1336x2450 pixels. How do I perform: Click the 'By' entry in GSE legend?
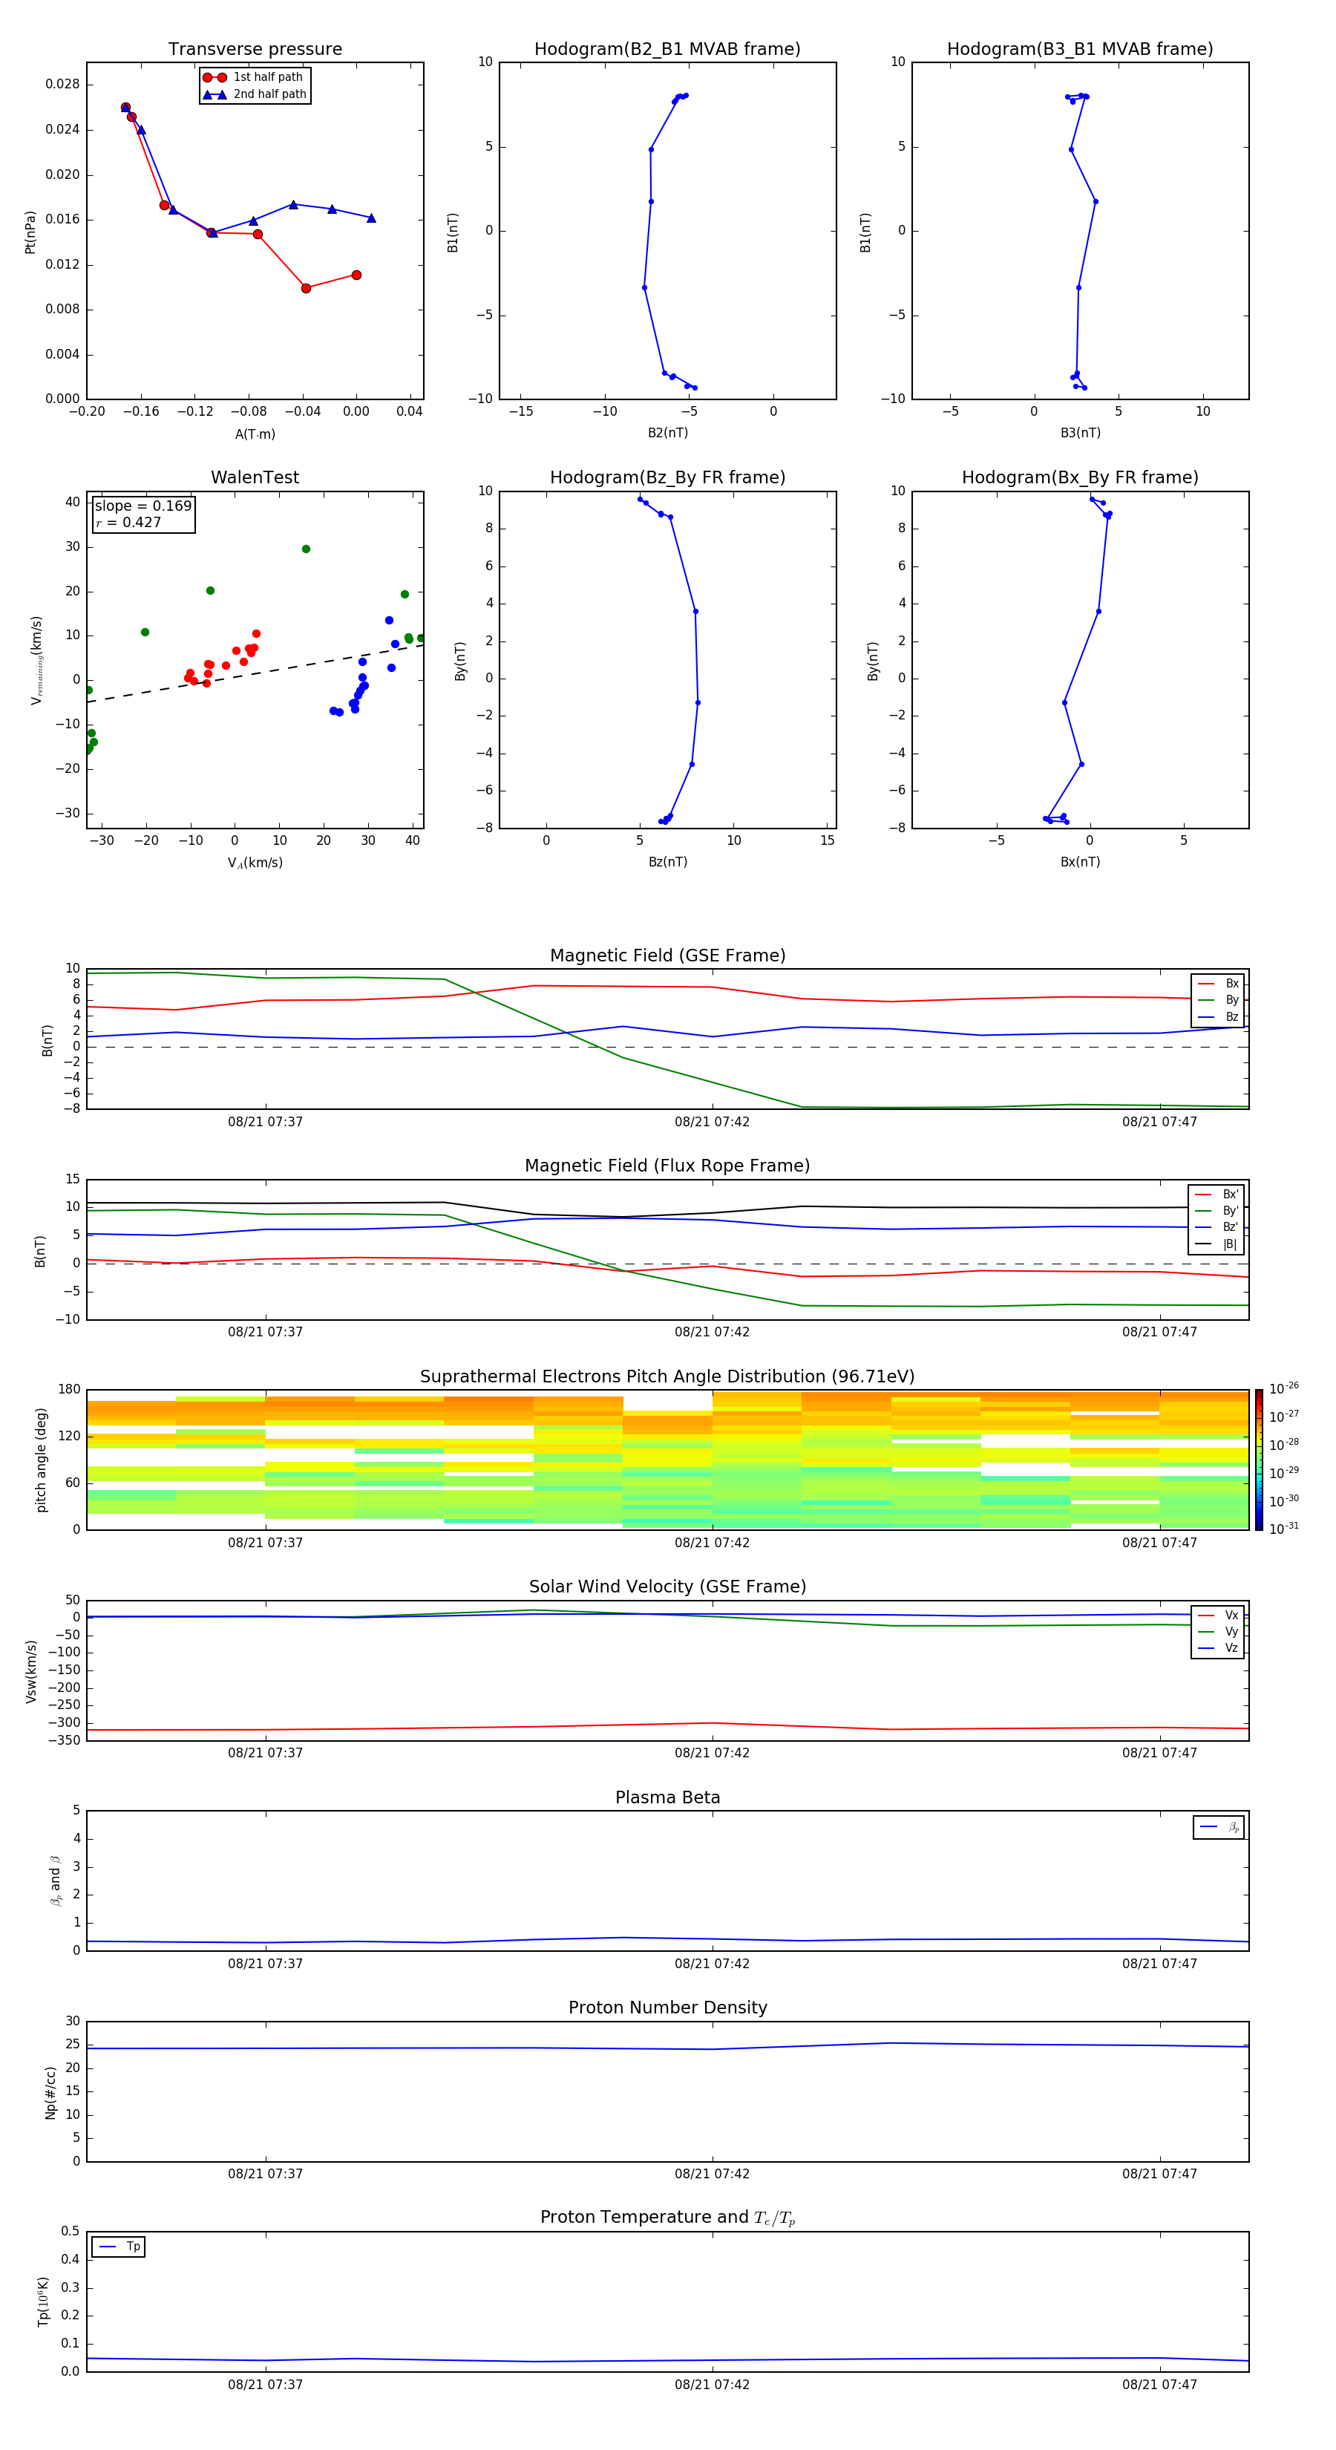[1218, 1001]
